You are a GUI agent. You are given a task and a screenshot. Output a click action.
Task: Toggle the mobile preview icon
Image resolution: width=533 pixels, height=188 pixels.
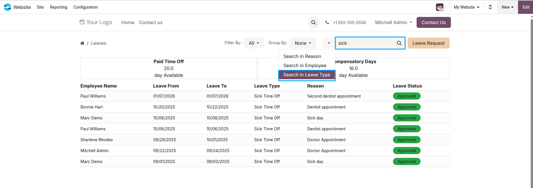pyautogui.click(x=490, y=7)
